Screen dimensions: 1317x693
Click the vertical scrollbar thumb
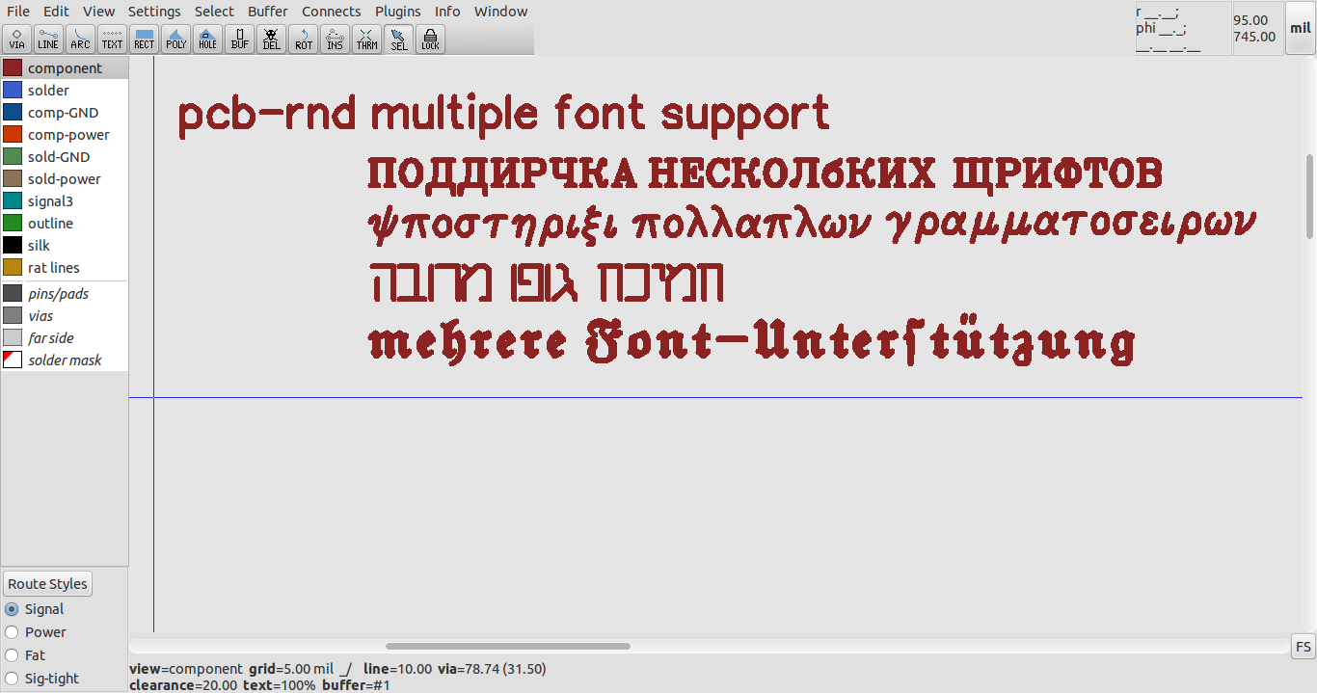click(1309, 196)
